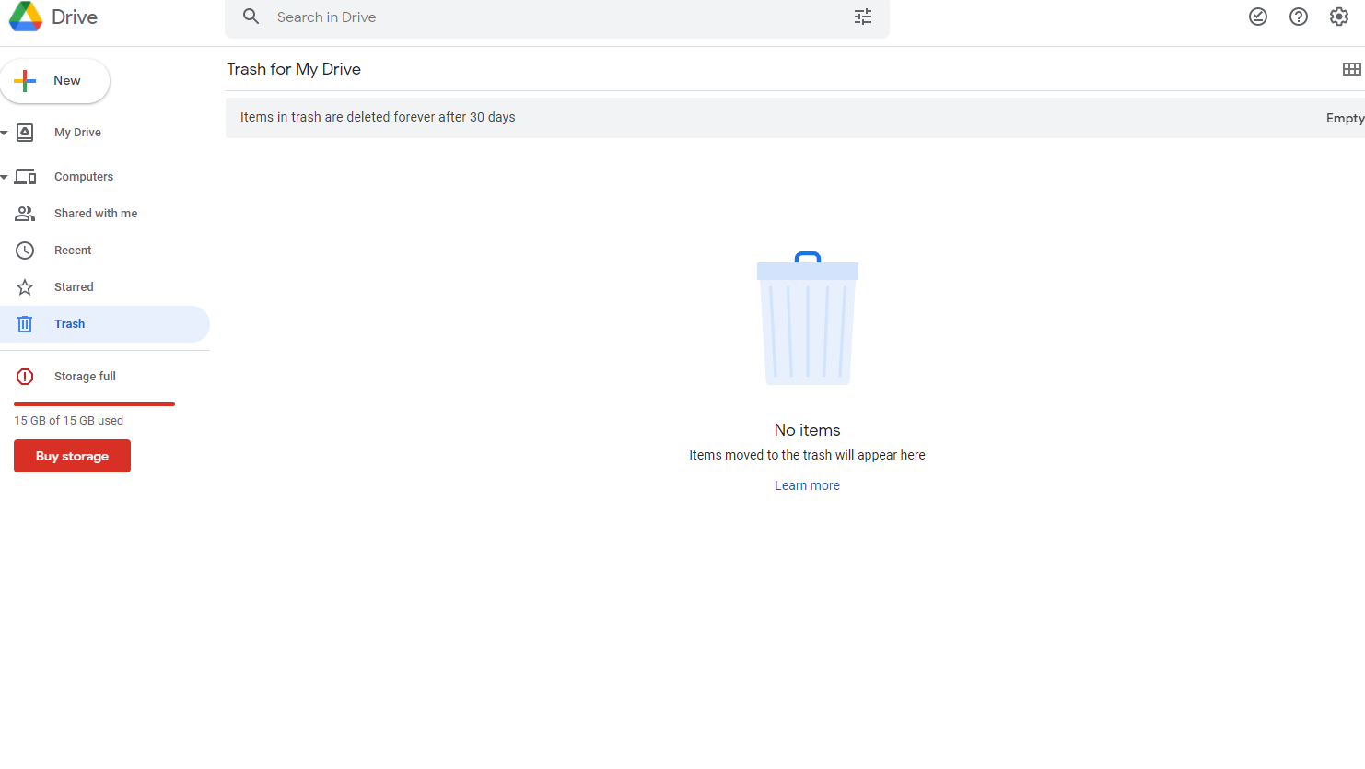
Task: Click the Buy storage button
Action: point(72,456)
